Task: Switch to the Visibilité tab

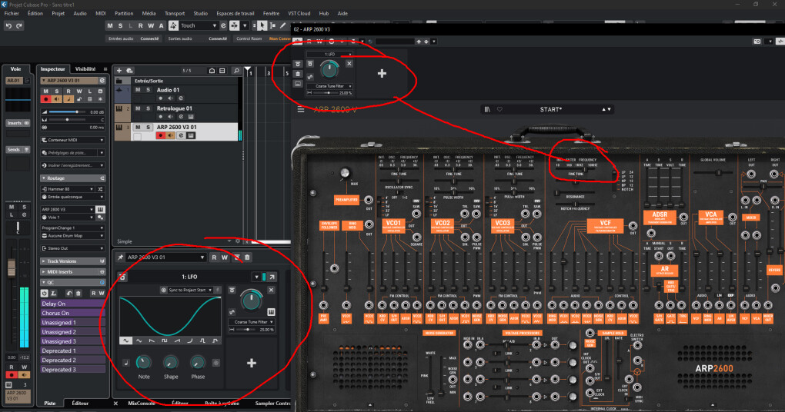Action: 85,69
